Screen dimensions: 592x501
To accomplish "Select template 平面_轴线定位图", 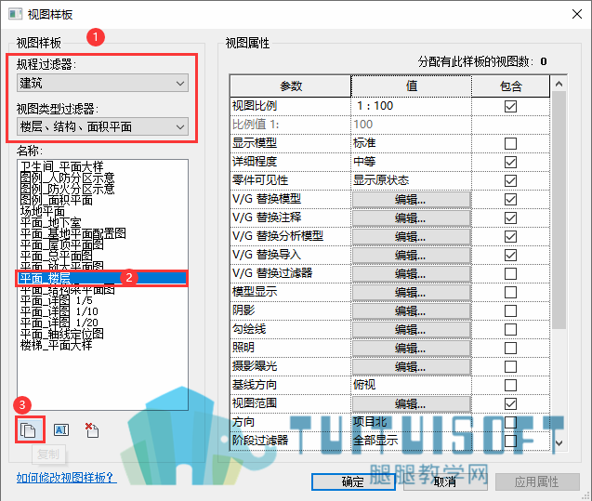I will (61, 334).
